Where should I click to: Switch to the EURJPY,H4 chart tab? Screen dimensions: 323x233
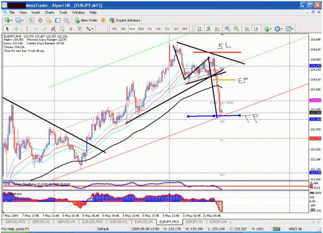pos(218,222)
